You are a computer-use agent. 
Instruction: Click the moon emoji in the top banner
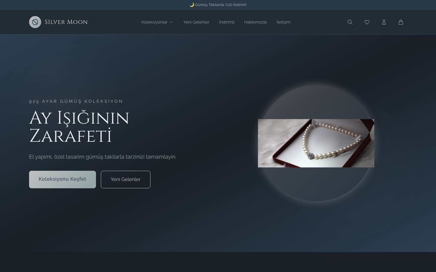point(192,5)
